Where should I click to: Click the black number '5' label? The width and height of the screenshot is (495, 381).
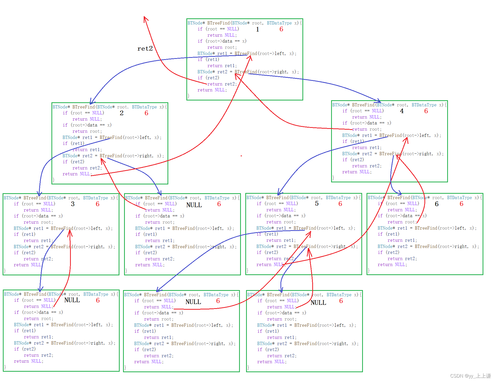[317, 204]
